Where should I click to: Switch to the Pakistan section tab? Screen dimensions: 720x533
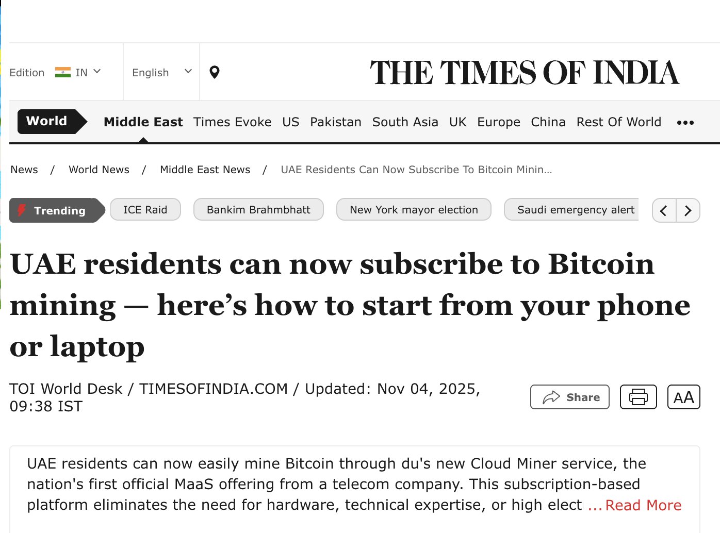tap(335, 122)
